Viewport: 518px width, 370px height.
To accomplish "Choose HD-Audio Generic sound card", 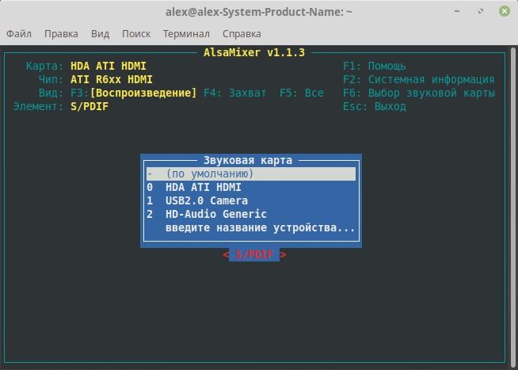I will [x=215, y=214].
